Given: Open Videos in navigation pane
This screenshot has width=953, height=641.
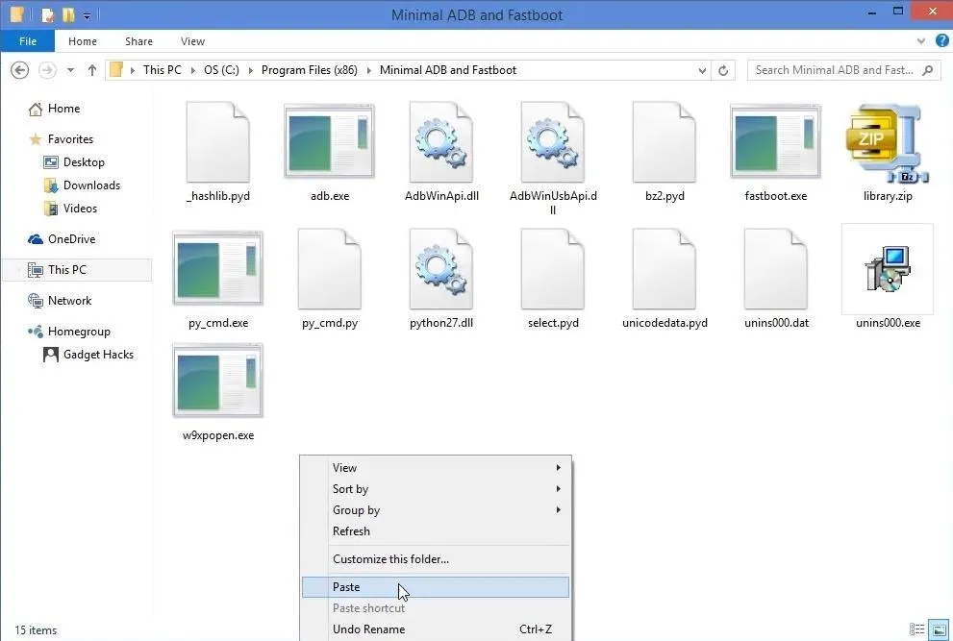Looking at the screenshot, I should pyautogui.click(x=80, y=209).
